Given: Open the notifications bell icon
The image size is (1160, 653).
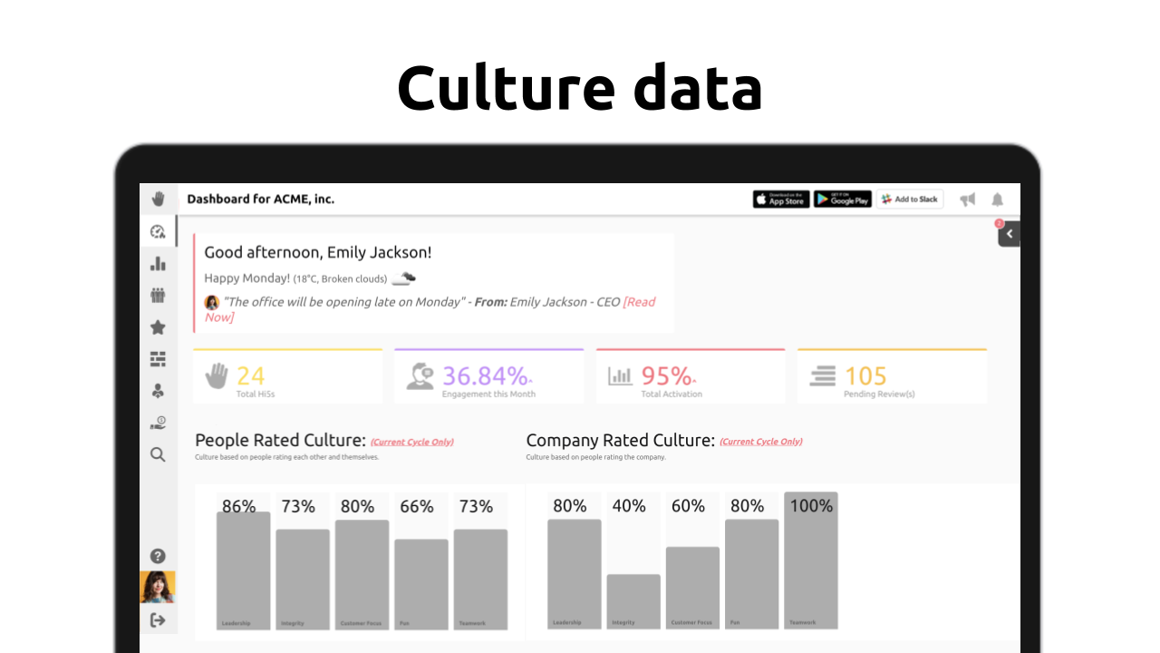Looking at the screenshot, I should click(997, 200).
